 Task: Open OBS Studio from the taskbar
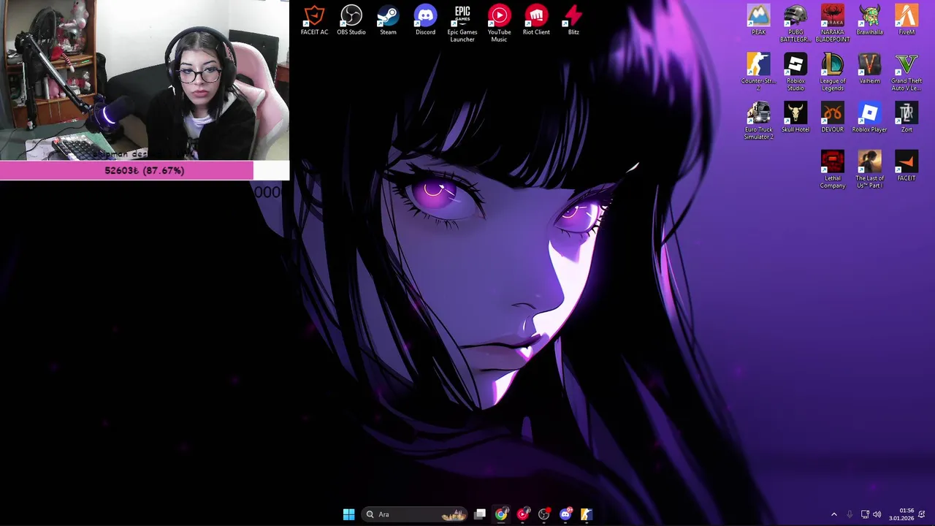pyautogui.click(x=543, y=514)
